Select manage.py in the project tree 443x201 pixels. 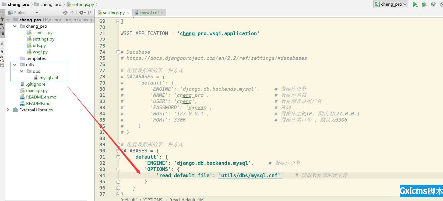37,91
